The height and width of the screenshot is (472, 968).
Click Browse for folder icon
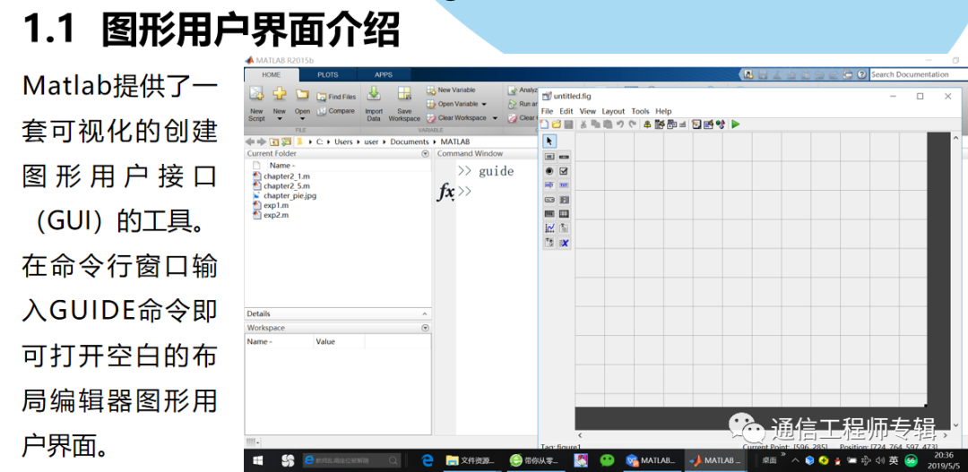[x=286, y=142]
